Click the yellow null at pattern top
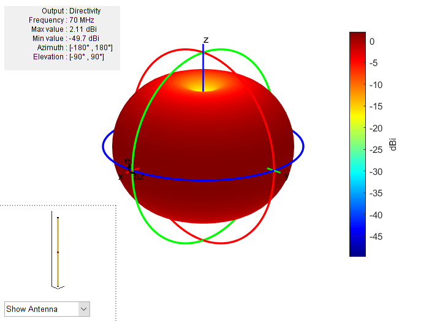This screenshot has width=429, height=321. pyautogui.click(x=203, y=87)
